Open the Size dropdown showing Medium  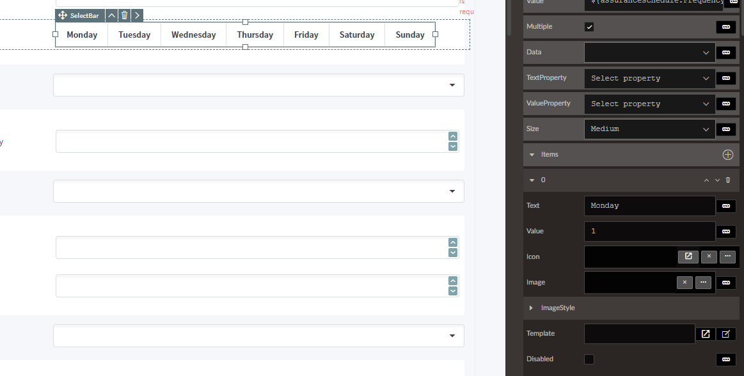[x=649, y=129]
